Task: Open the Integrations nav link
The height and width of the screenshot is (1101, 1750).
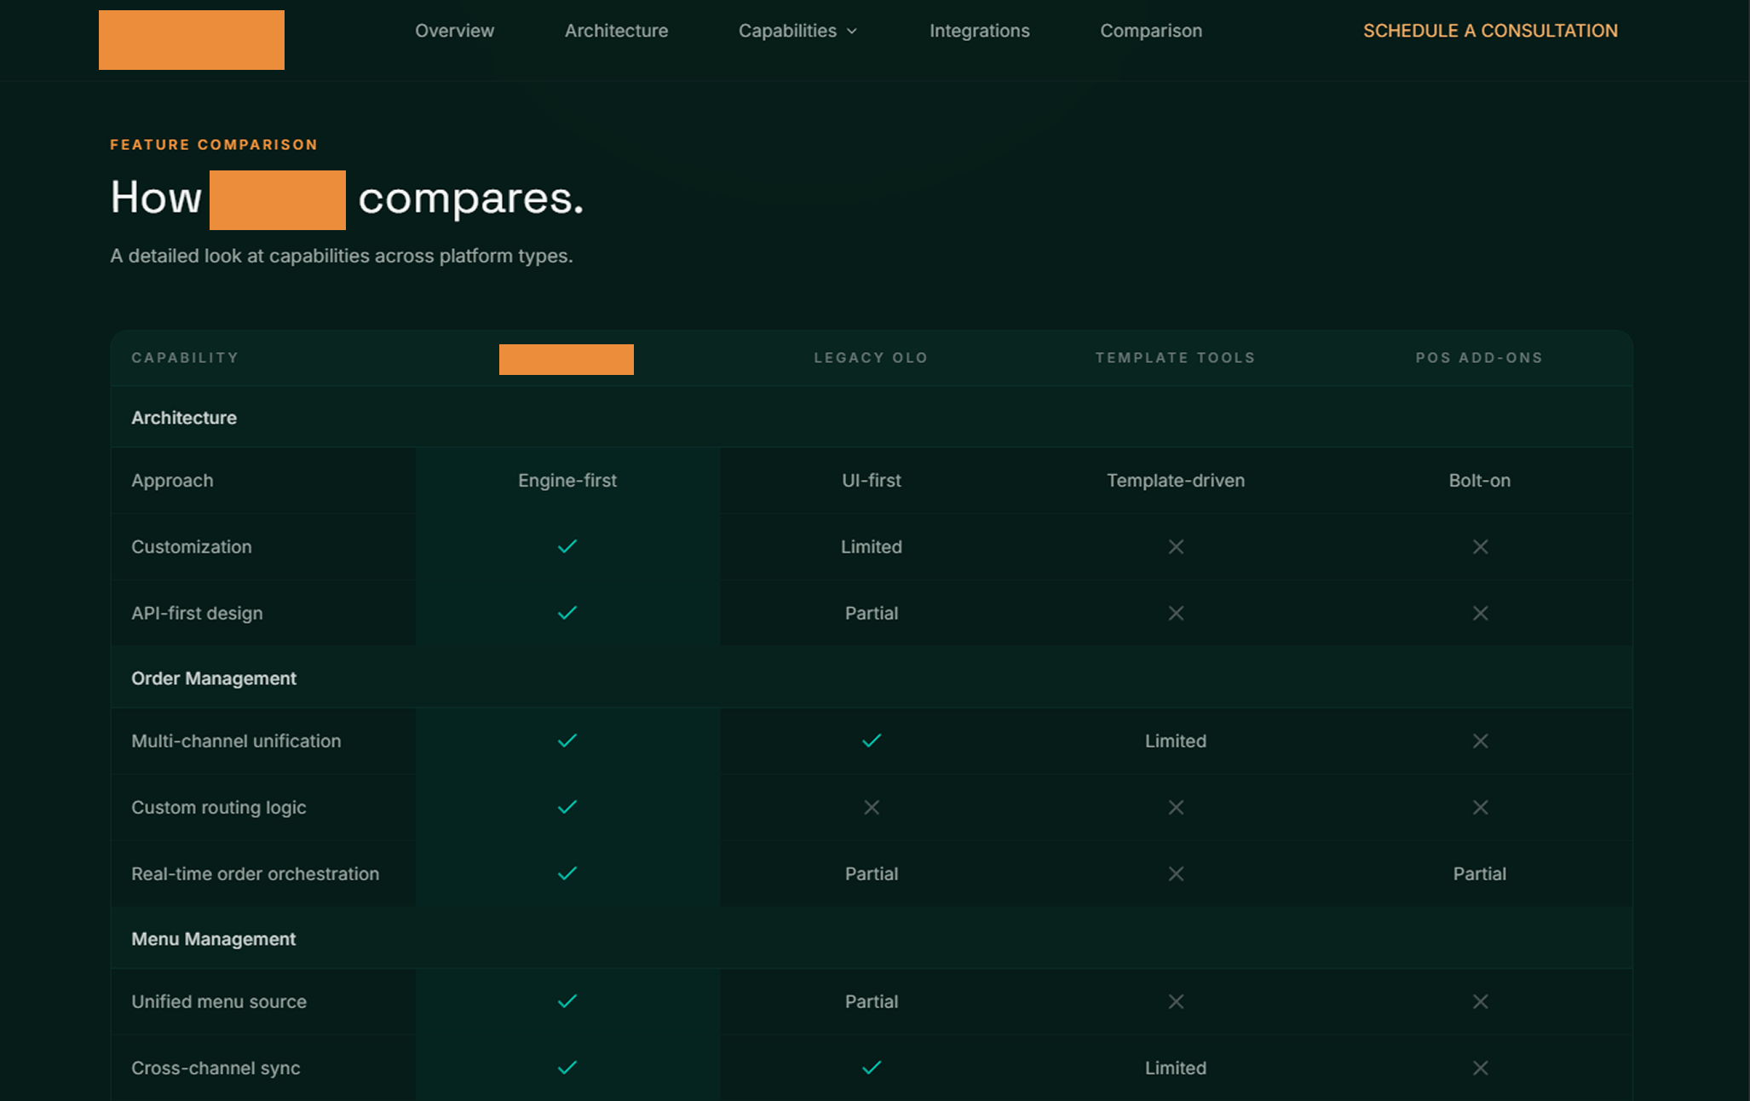Action: tap(979, 31)
